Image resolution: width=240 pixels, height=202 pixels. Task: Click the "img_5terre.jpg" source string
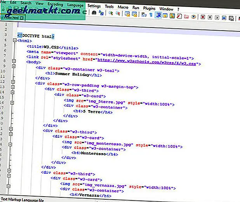(x=106, y=102)
